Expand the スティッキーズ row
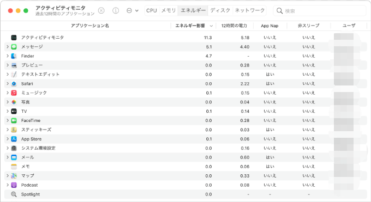 pyautogui.click(x=7, y=130)
